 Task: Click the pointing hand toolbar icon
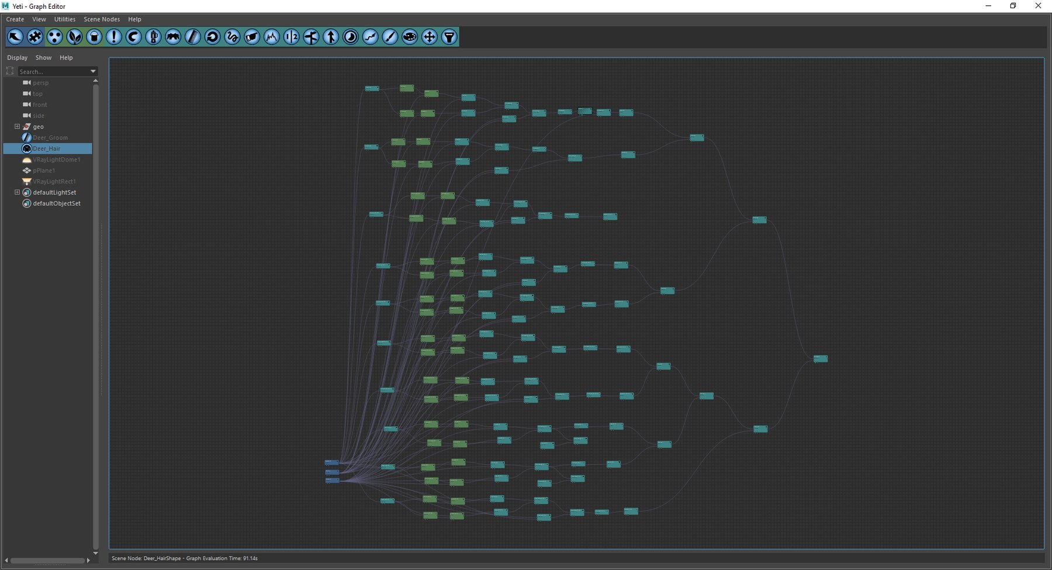coord(252,37)
